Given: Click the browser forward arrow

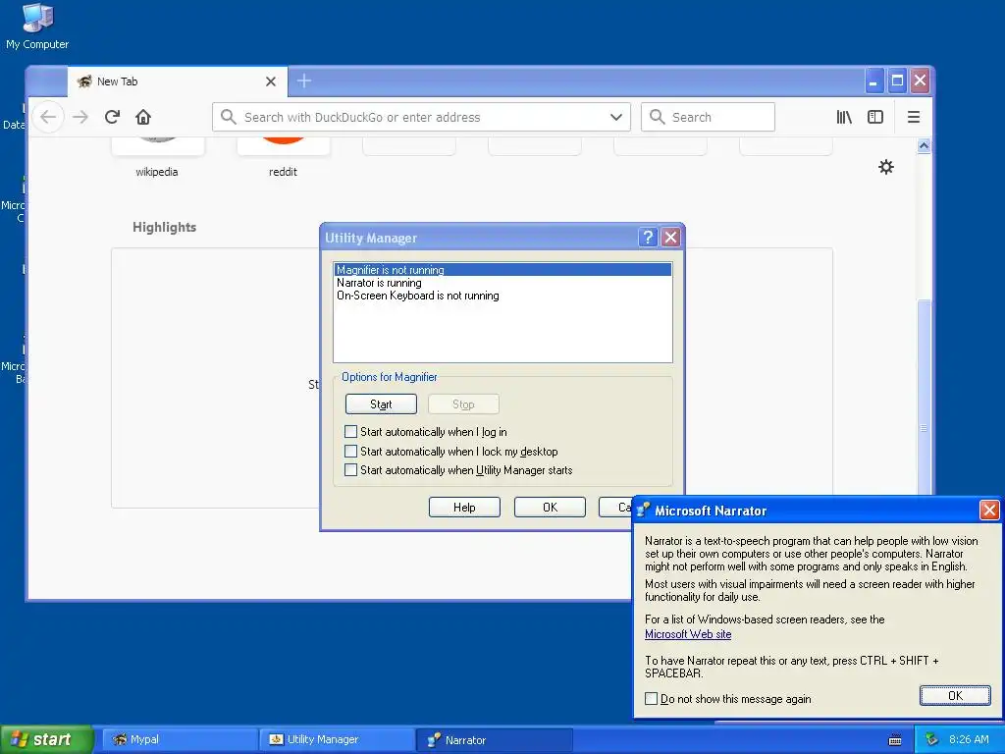Looking at the screenshot, I should point(80,117).
